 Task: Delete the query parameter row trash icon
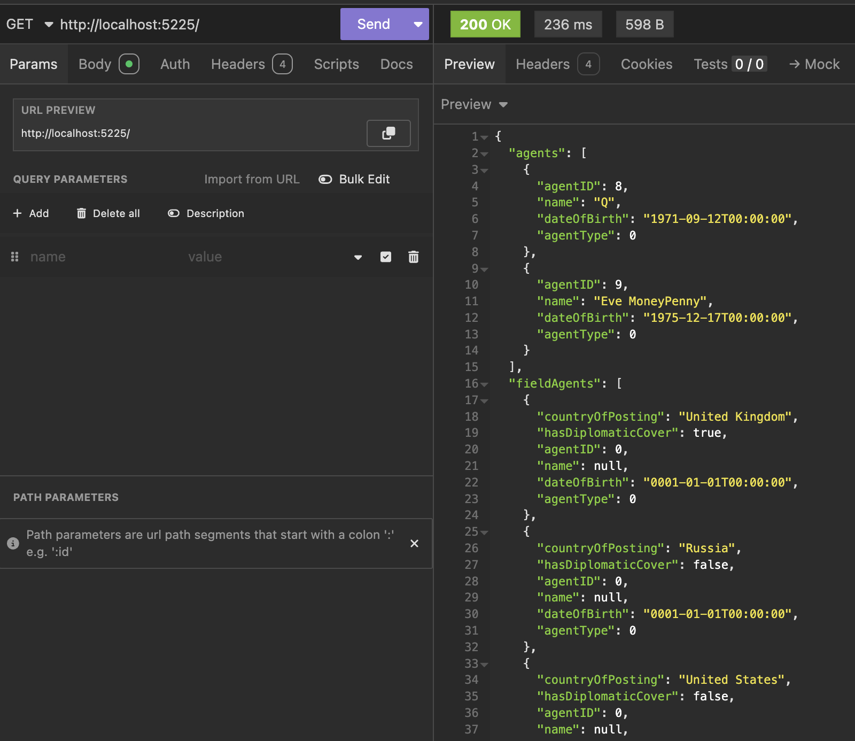[x=413, y=257]
